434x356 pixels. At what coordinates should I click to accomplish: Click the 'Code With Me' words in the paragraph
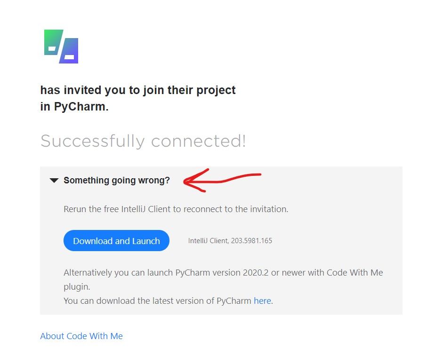355,273
